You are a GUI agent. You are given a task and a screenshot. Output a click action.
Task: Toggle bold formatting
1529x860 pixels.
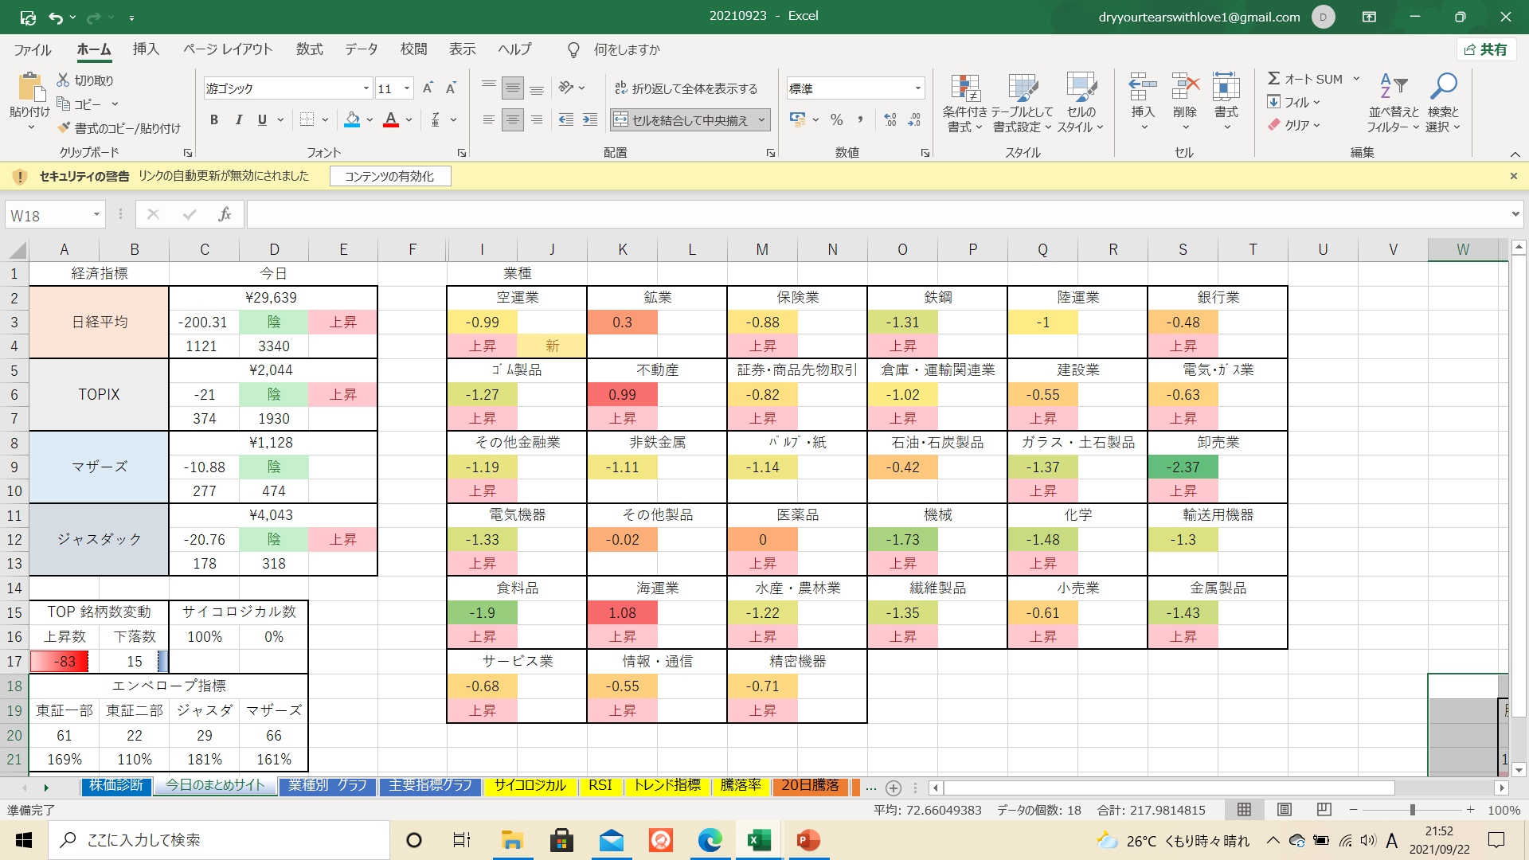tap(213, 120)
